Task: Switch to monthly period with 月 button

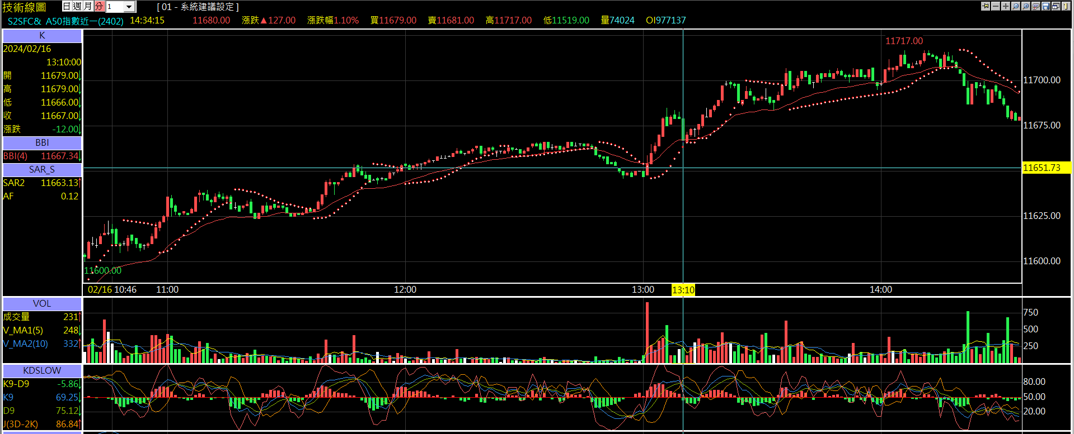Action: pos(88,6)
